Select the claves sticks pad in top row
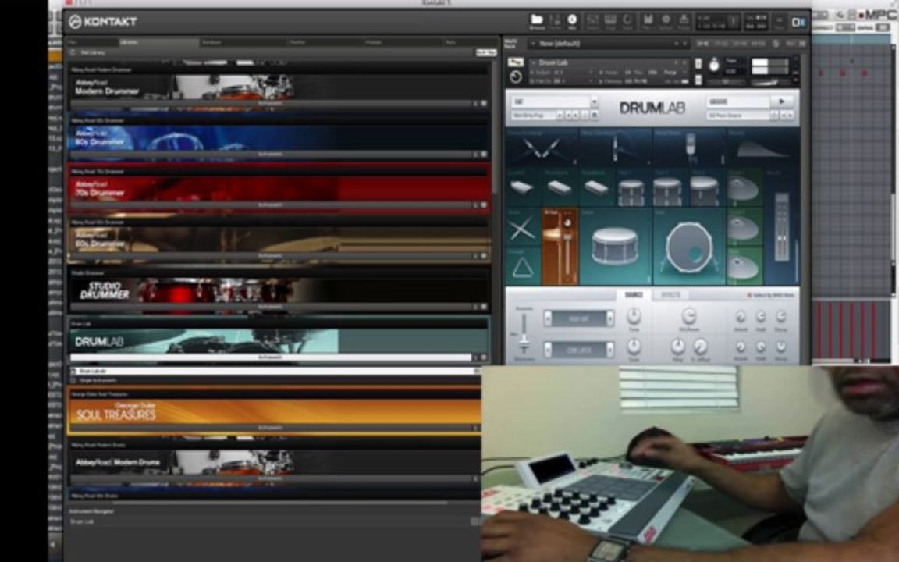The image size is (899, 562). (542, 148)
